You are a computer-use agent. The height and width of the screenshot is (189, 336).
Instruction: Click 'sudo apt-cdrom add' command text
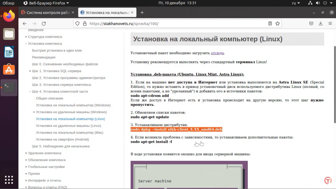(150, 95)
